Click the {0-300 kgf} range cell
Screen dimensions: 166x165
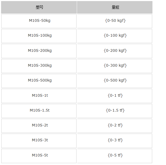coord(115,65)
